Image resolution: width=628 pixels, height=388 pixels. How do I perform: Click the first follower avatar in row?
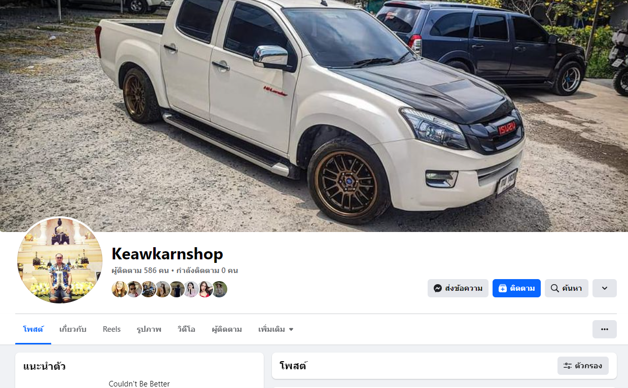click(120, 289)
